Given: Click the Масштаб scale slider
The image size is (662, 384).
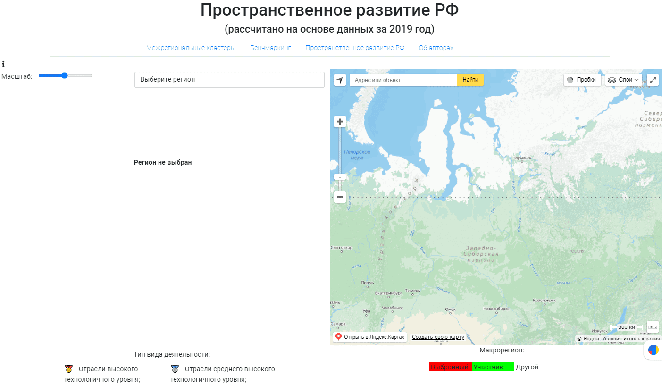Looking at the screenshot, I should coord(66,75).
